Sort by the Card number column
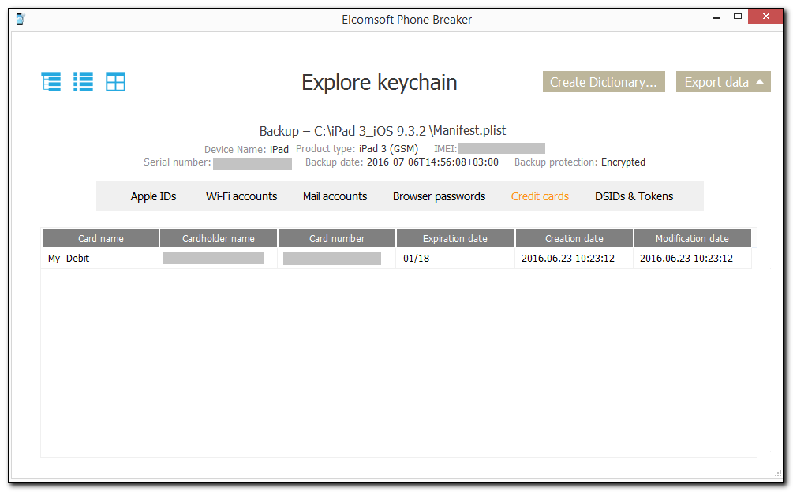The image size is (793, 492). (x=336, y=237)
